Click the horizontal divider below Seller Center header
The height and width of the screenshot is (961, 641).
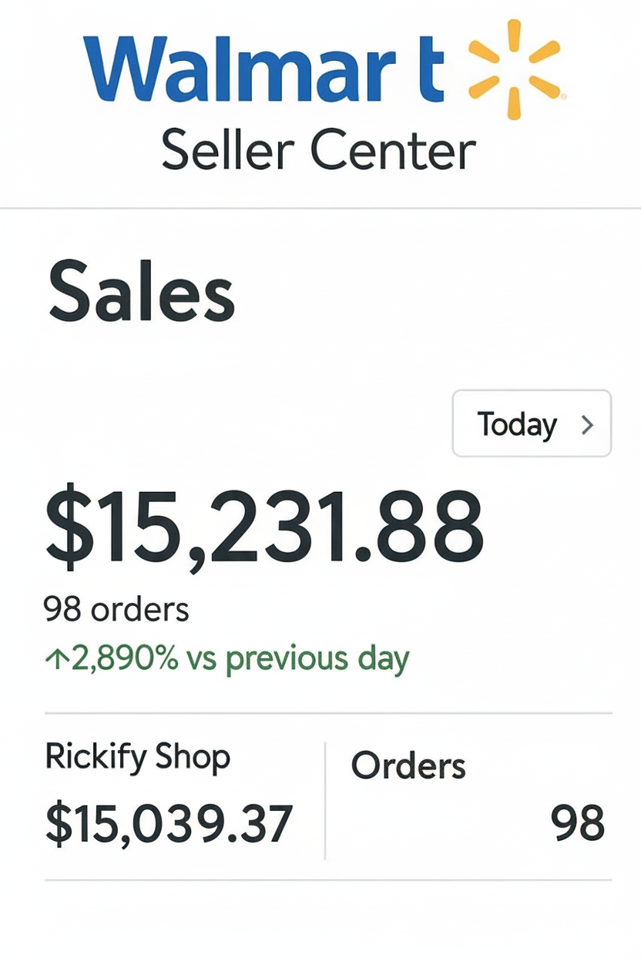click(320, 209)
